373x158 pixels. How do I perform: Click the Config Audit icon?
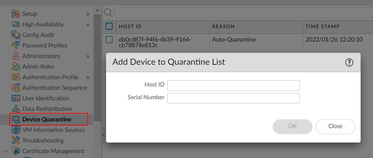pos(16,35)
